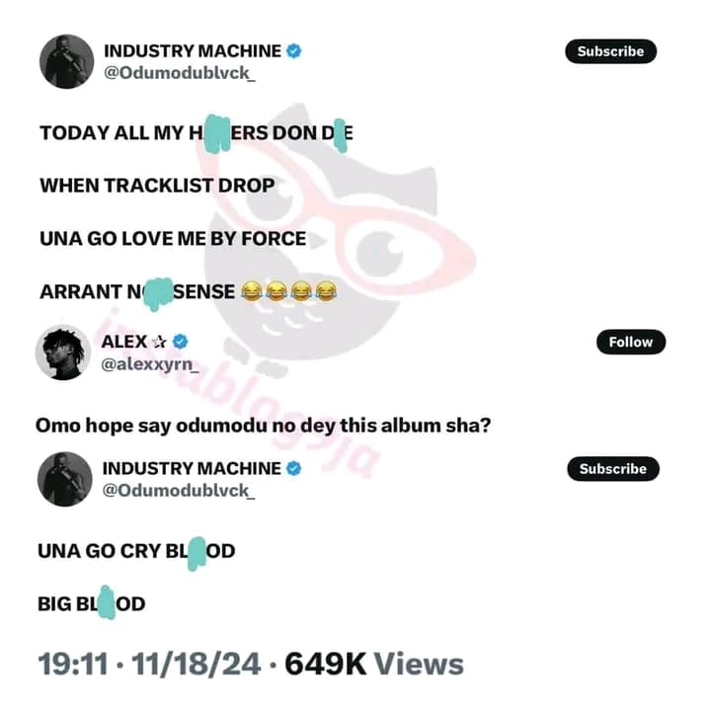Click the verified badge next to ALEX
Image resolution: width=711 pixels, height=714 pixels.
click(181, 342)
